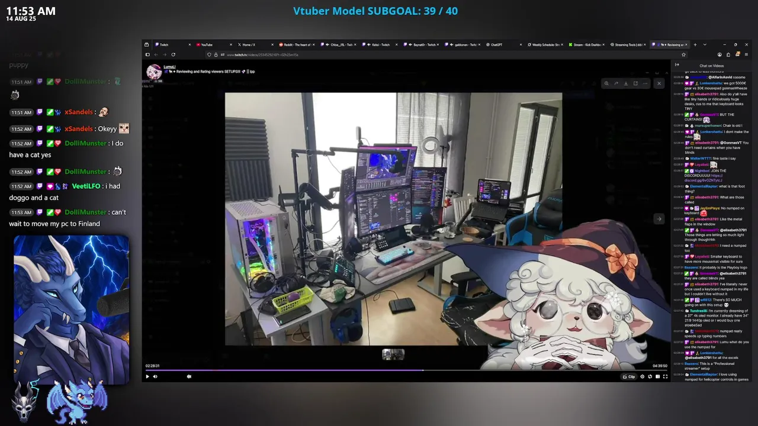Viewport: 758px width, 426px height.
Task: Click the pixel dragon sprite
Action: (x=78, y=401)
